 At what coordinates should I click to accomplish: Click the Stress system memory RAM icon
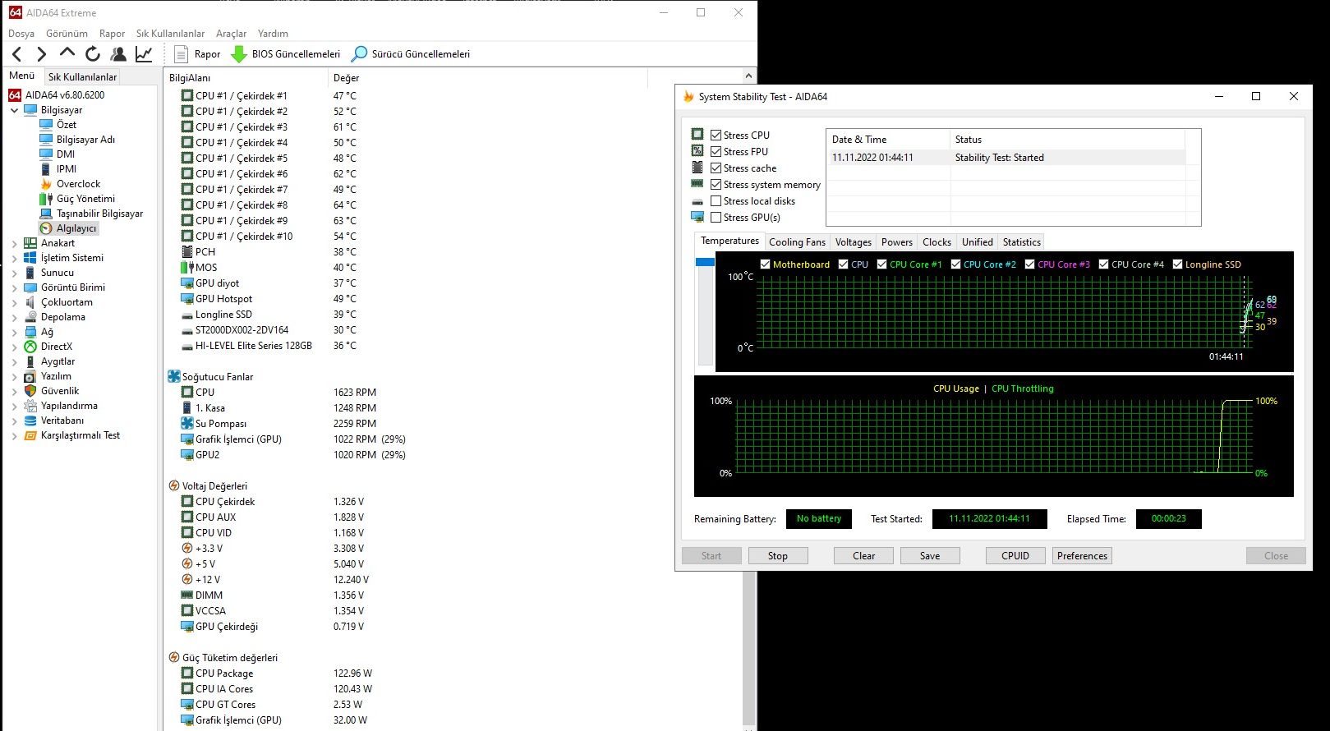pyautogui.click(x=697, y=184)
